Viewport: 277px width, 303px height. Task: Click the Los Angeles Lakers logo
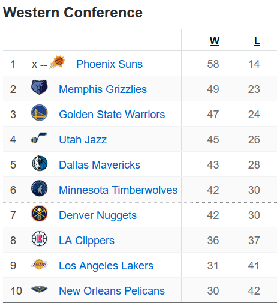[x=40, y=264]
